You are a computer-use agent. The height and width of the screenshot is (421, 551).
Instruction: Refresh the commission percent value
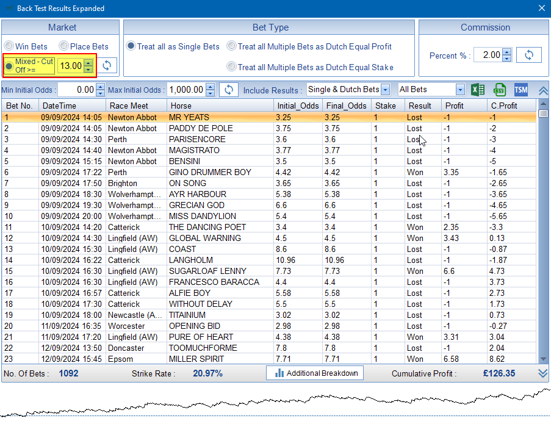(x=528, y=55)
